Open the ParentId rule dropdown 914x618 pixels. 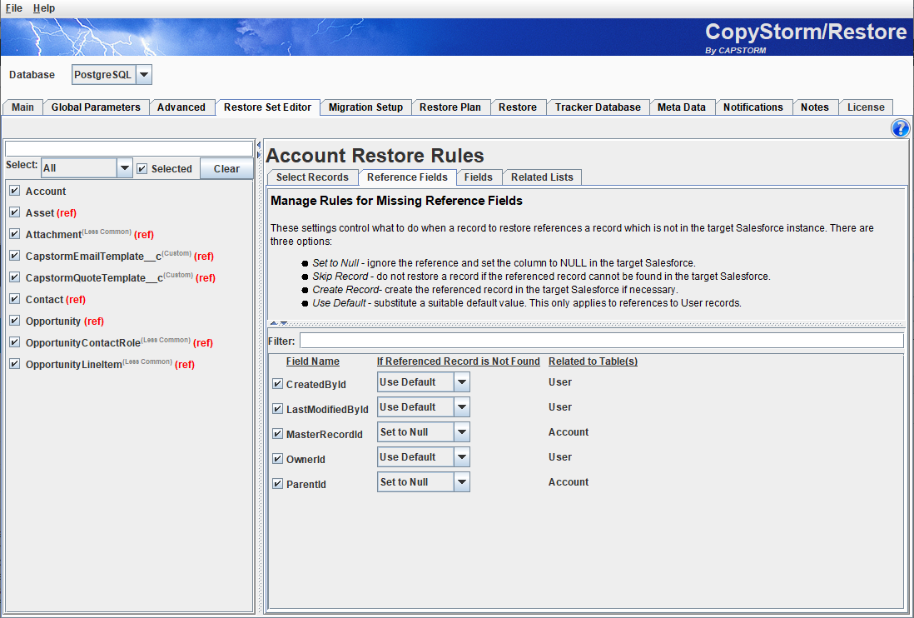pos(423,482)
